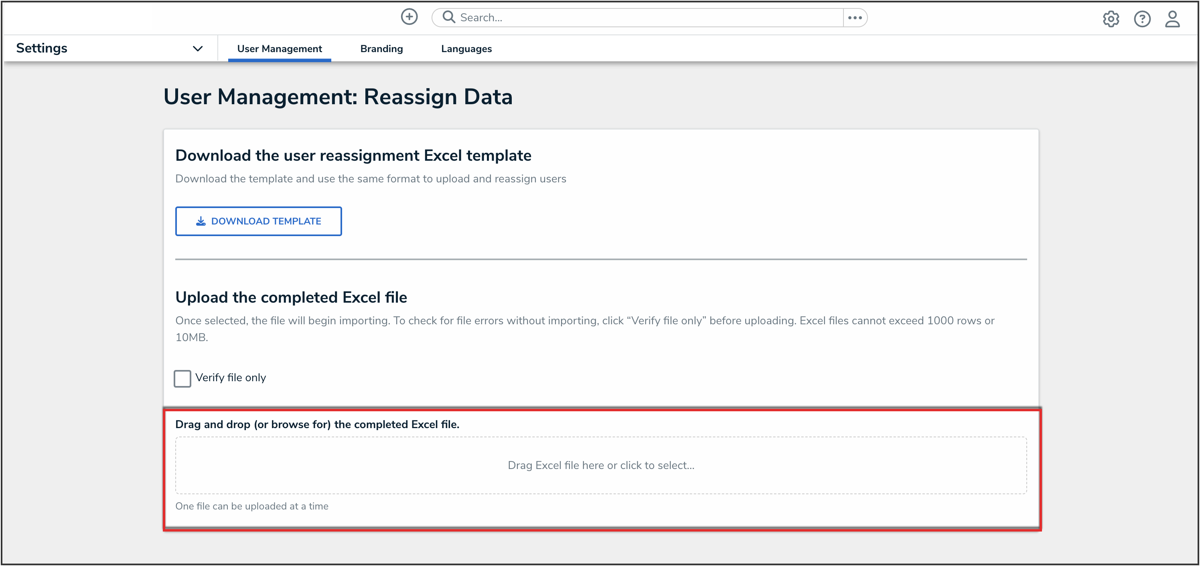
Task: Select the User Management tab
Action: pos(279,49)
